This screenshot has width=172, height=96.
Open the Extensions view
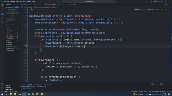point(2,22)
